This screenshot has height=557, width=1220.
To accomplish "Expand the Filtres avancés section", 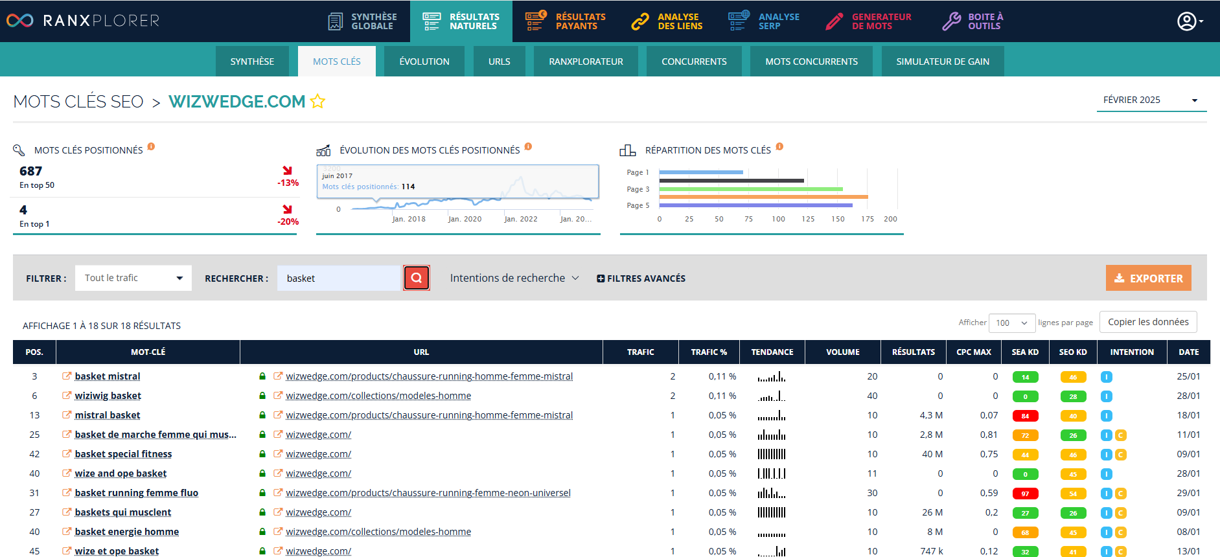I will 641,278.
